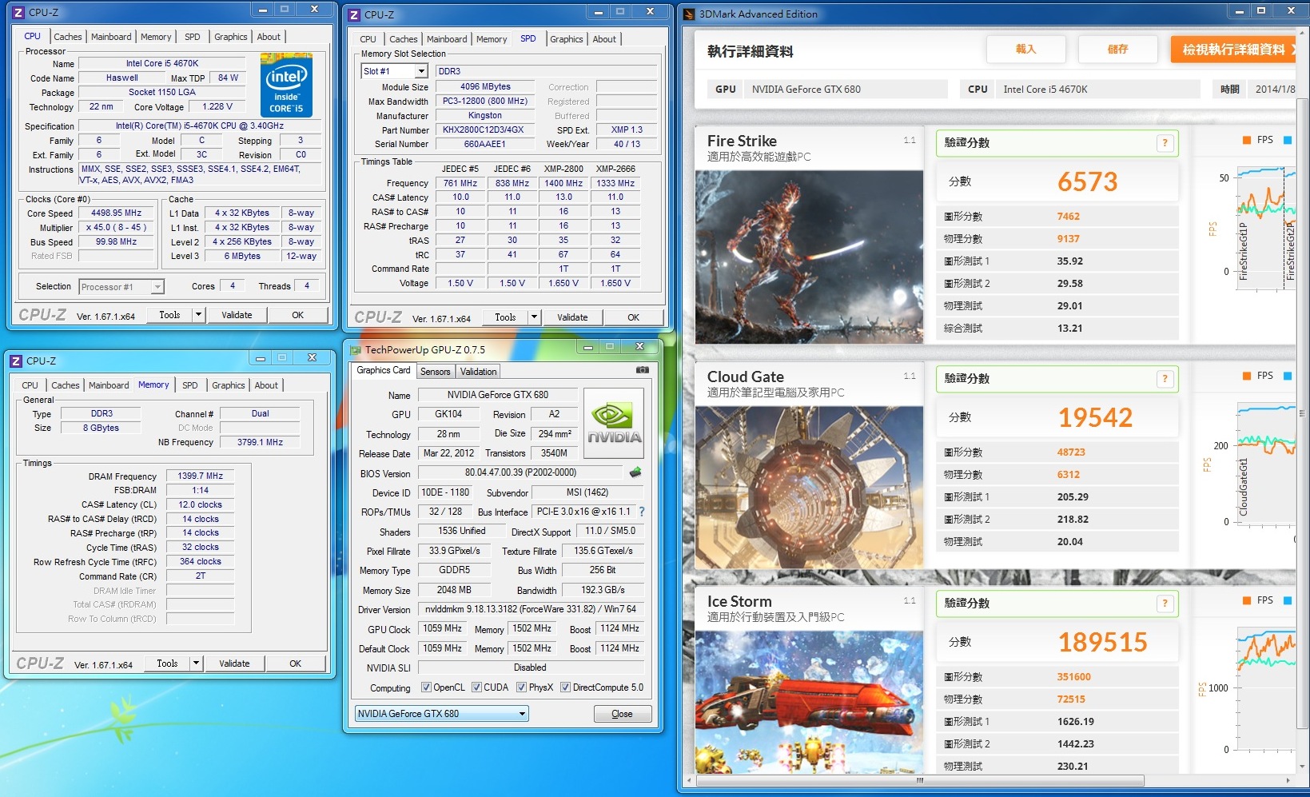Open the NVIDIA GeForce GTX 680 selector
Image resolution: width=1310 pixels, height=797 pixels.
coord(441,714)
